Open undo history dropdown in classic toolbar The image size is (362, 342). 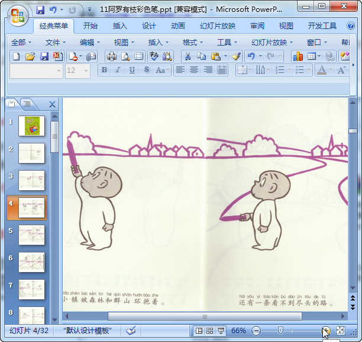tap(260, 56)
